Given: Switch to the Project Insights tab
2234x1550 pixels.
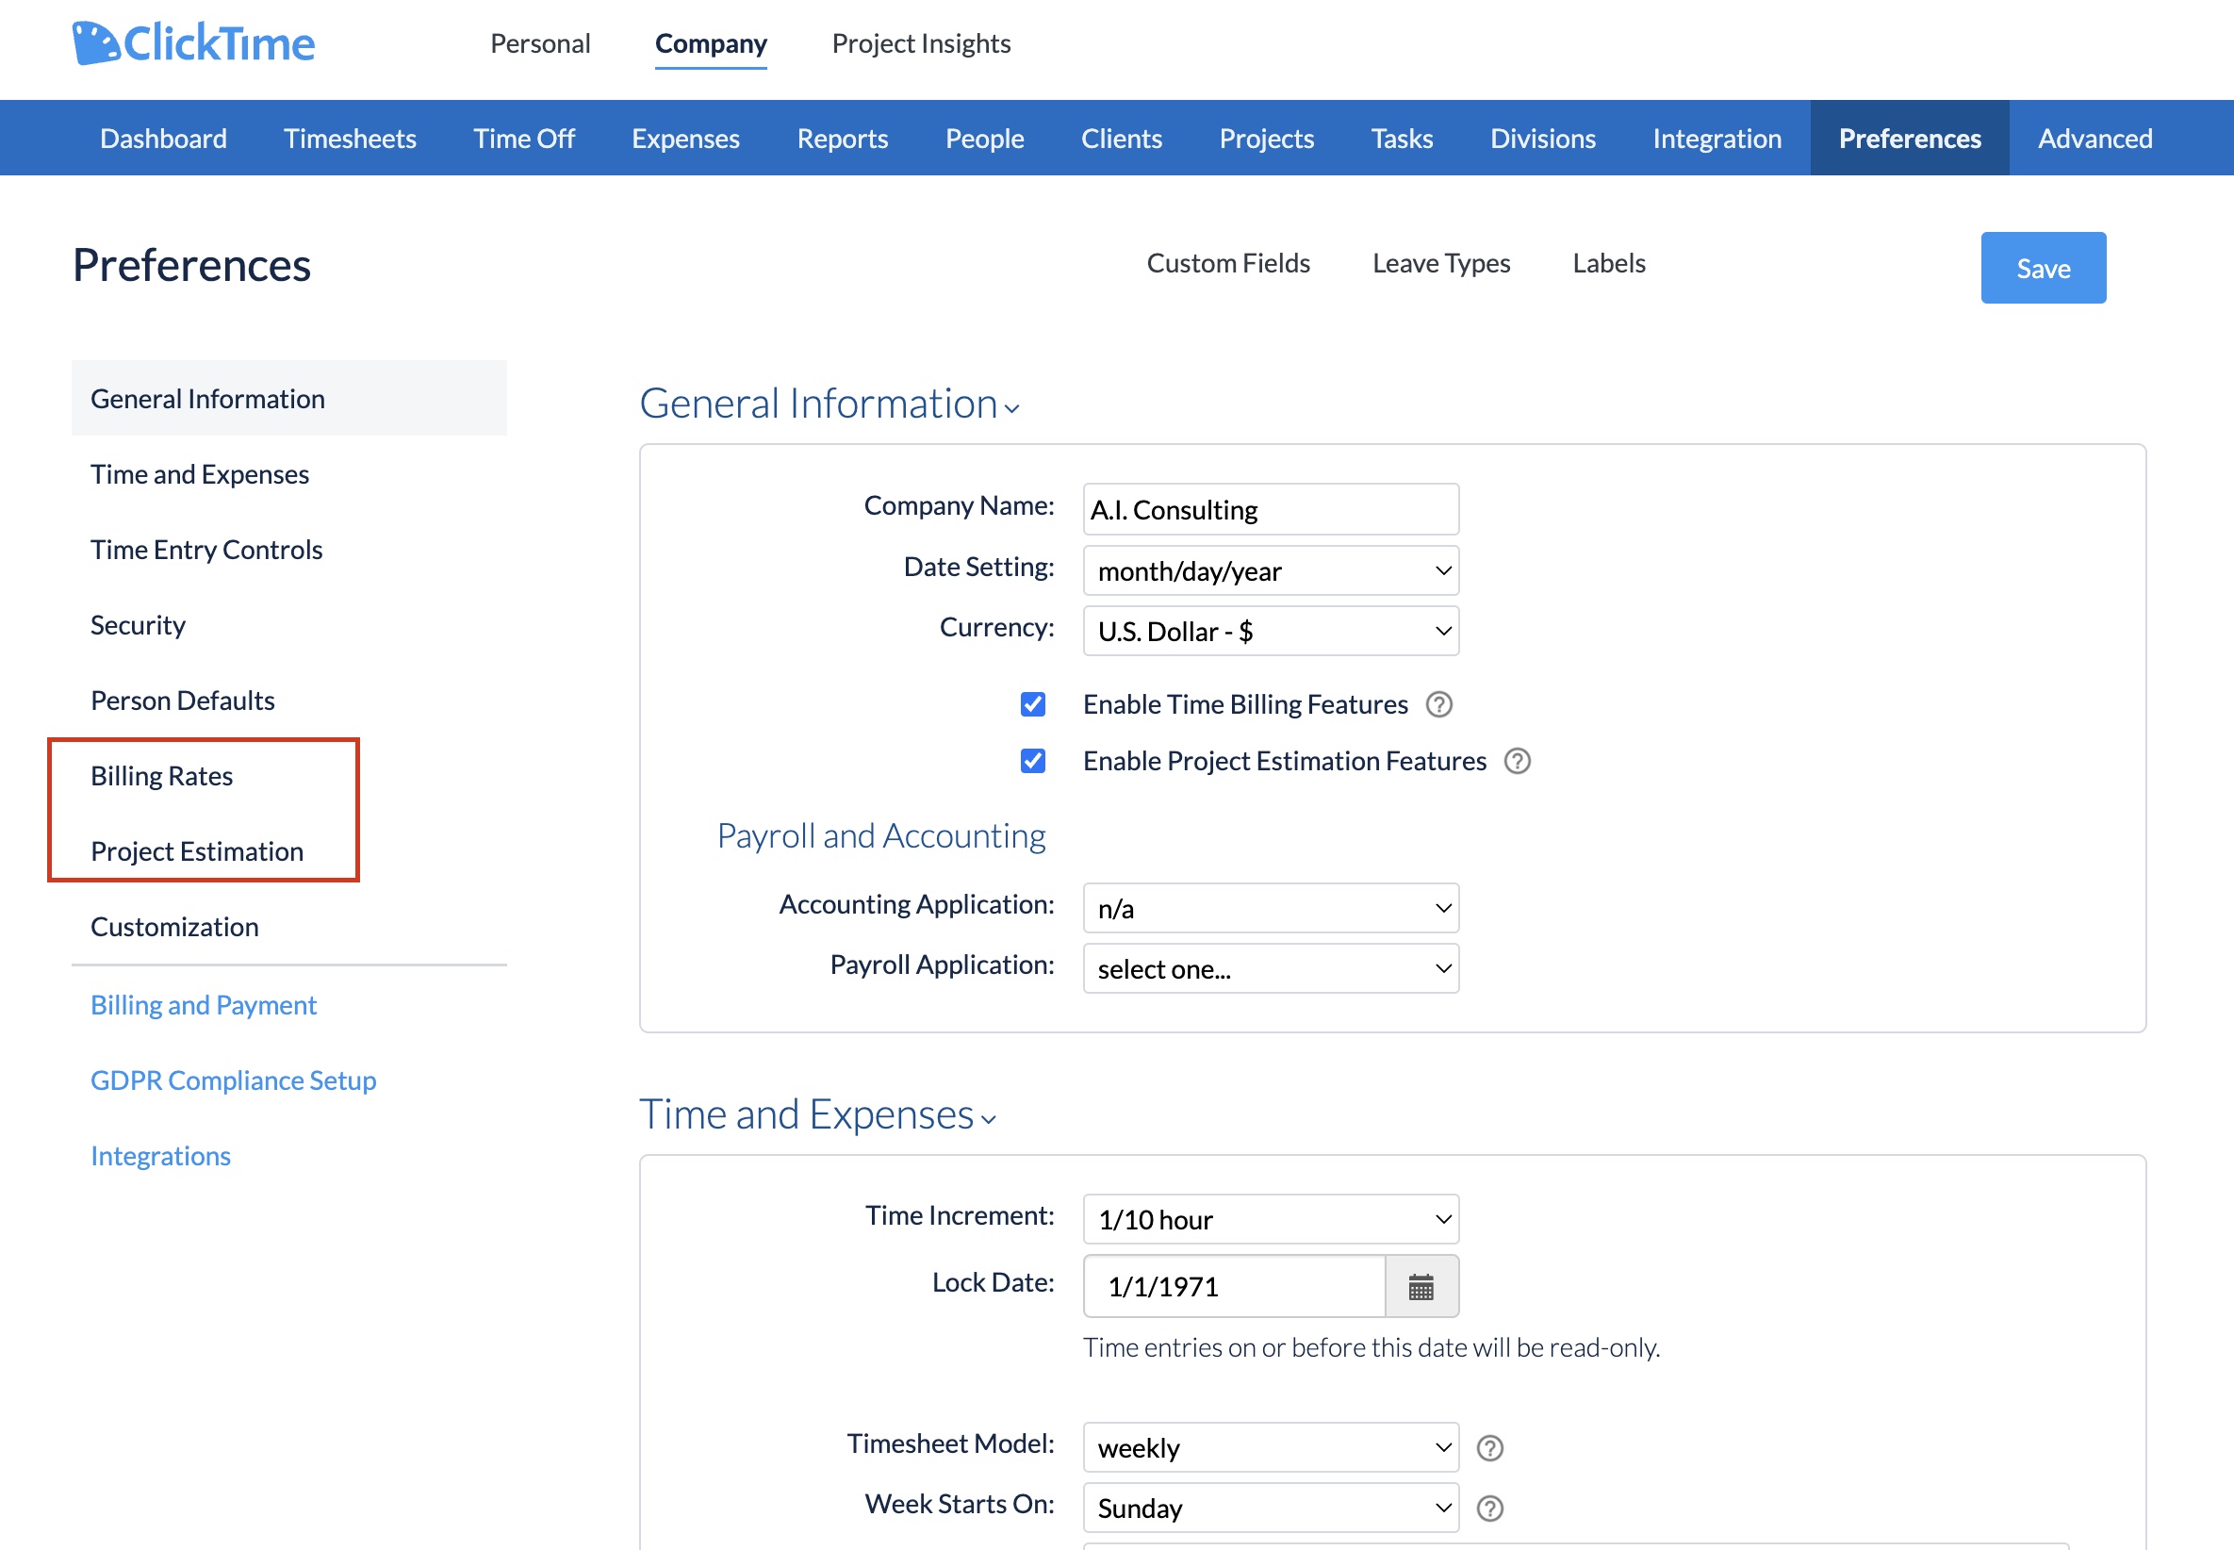Looking at the screenshot, I should point(920,43).
